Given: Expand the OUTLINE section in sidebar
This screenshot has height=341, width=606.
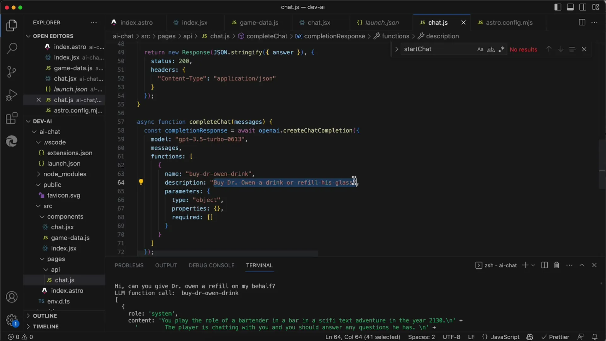Looking at the screenshot, I should (45, 316).
